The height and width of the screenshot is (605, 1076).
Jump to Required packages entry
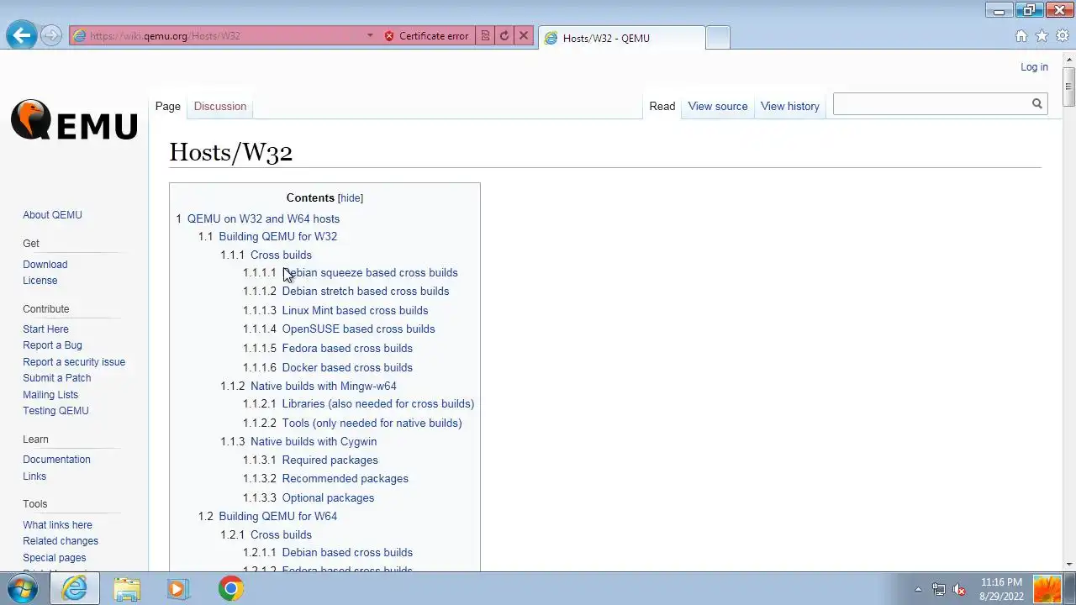click(x=330, y=460)
